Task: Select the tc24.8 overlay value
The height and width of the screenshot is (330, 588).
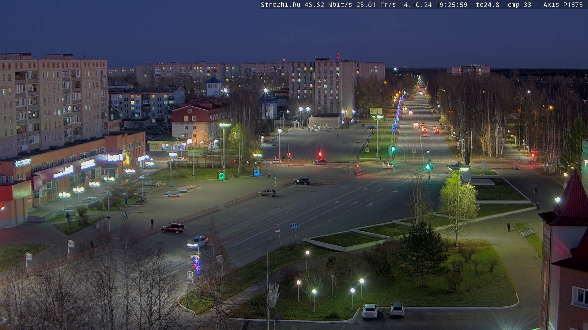Action: click(x=488, y=5)
